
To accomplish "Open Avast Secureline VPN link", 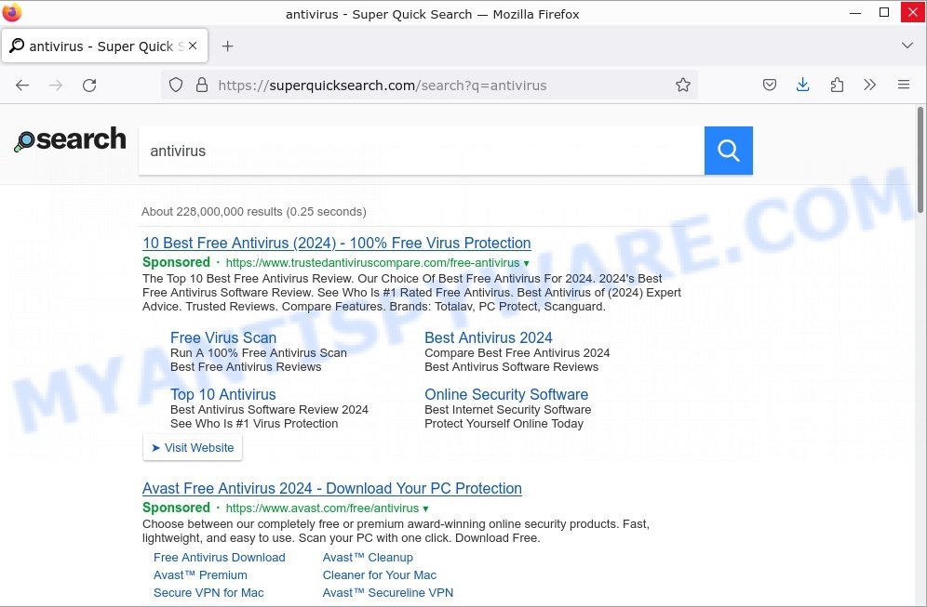I will click(388, 593).
